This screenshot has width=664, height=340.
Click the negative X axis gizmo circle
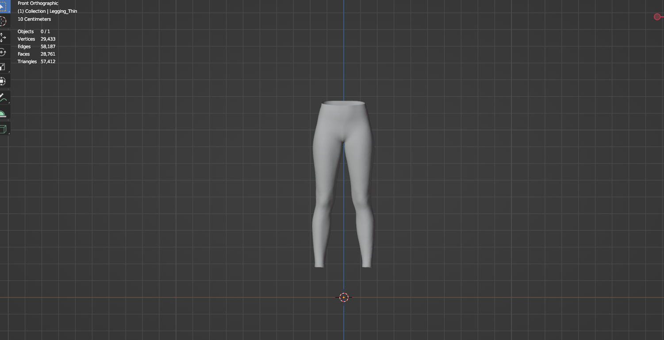pyautogui.click(x=657, y=17)
